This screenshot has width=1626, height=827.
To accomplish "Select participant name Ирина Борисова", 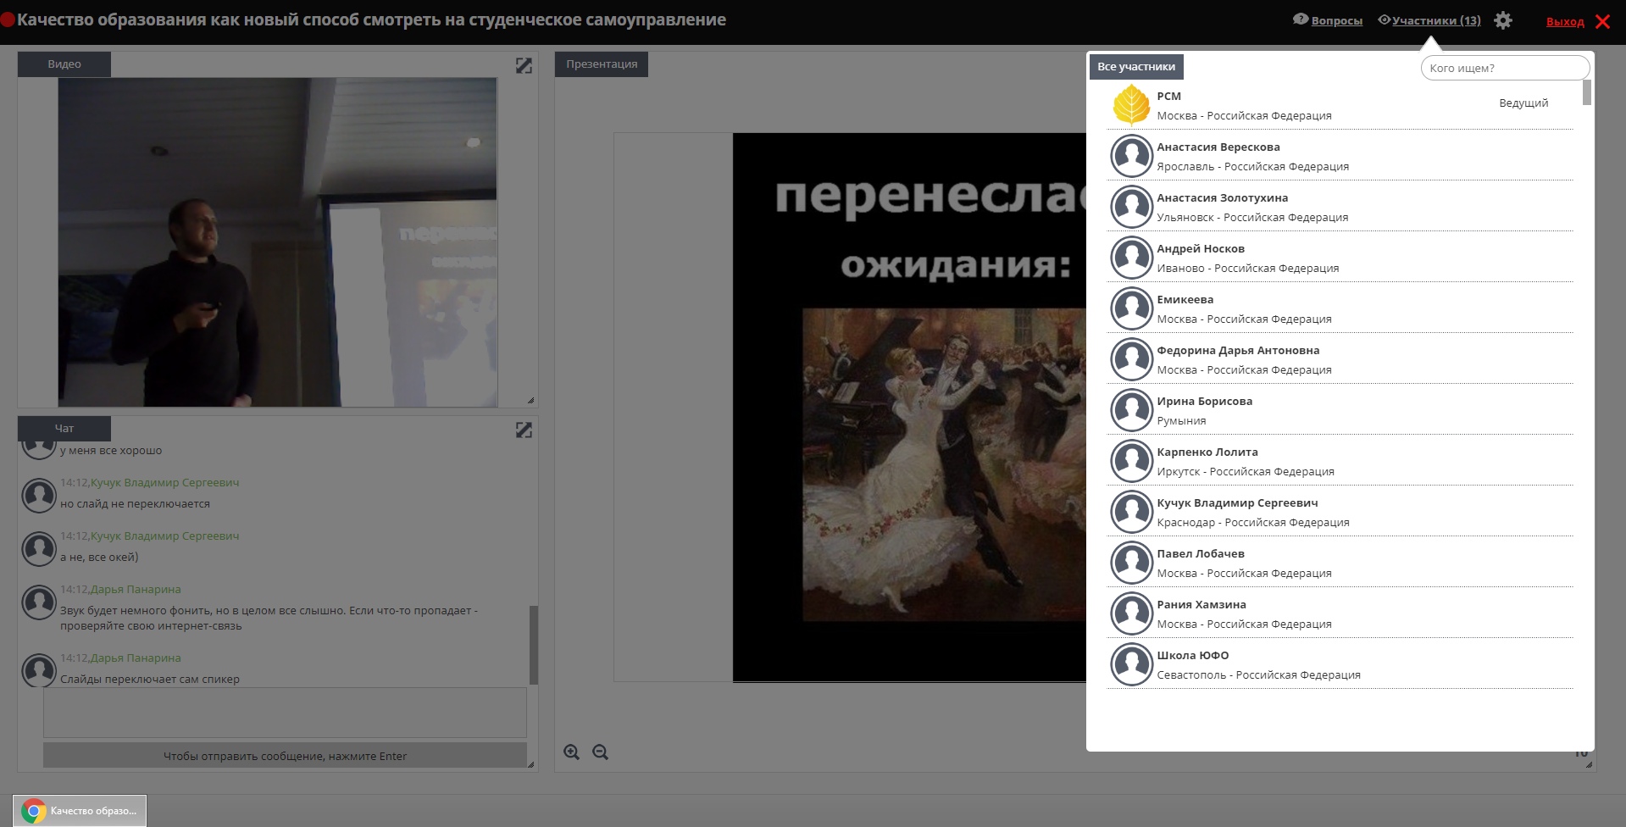I will coord(1204,401).
